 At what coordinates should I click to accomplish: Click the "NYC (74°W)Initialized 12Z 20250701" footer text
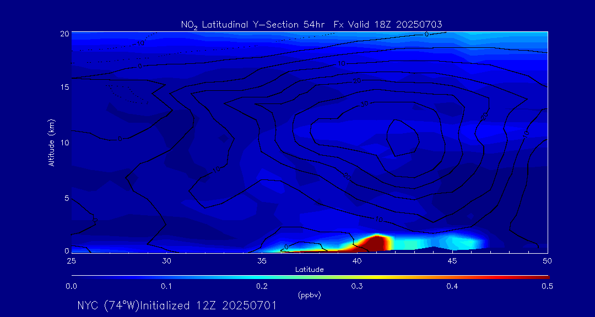point(176,305)
